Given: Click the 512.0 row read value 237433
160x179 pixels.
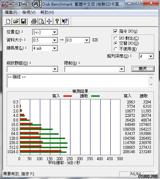Looking at the screenshot, I should [145, 147].
